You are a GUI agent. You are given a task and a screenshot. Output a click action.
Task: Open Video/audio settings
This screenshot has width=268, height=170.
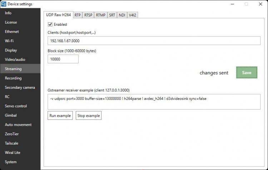coord(20,59)
